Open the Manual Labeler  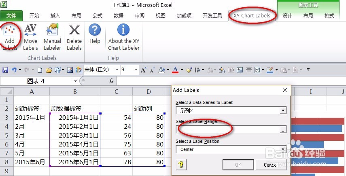(x=52, y=37)
